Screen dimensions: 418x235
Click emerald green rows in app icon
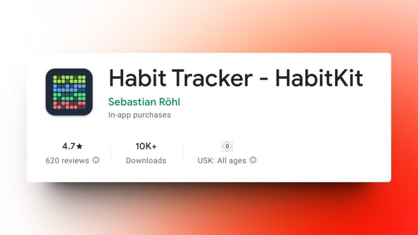coord(69,96)
